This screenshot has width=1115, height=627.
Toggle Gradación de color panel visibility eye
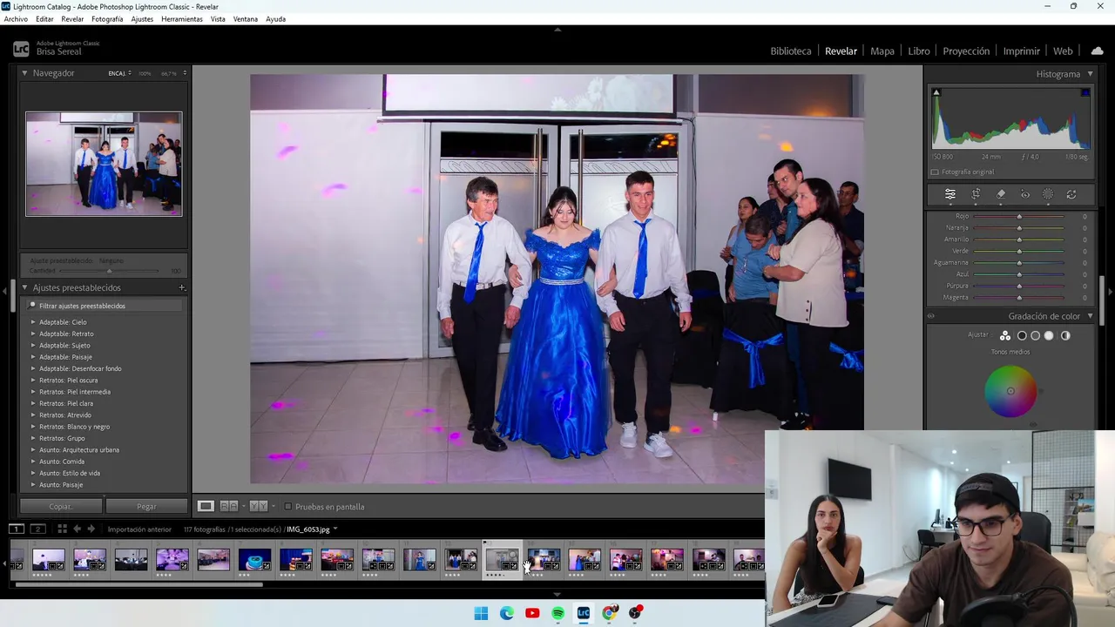tap(930, 316)
